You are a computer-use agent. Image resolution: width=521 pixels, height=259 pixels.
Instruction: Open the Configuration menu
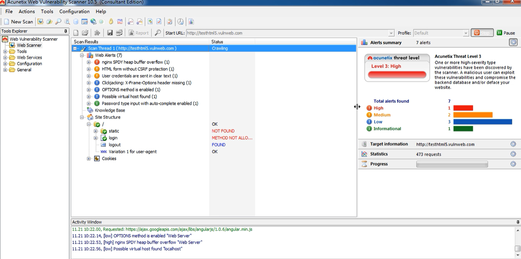pos(75,11)
